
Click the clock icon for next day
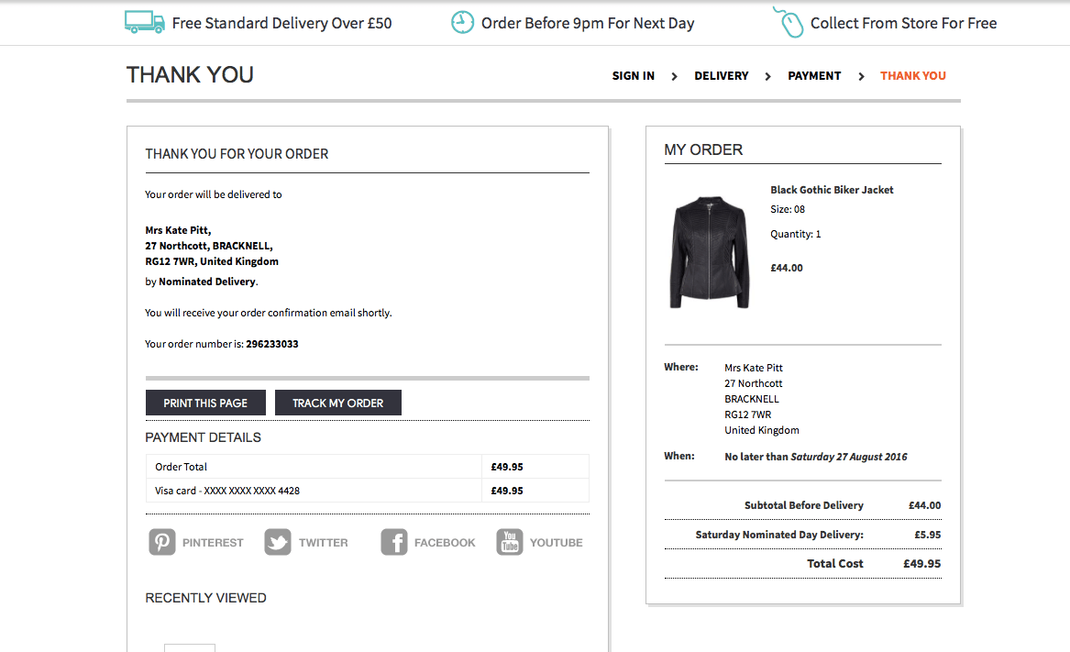(x=463, y=22)
